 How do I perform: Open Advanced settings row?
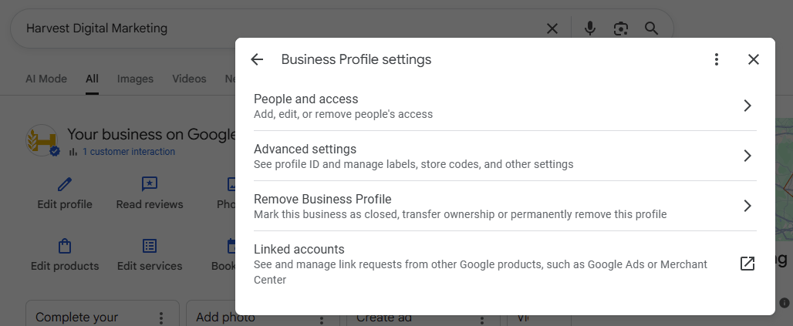(504, 156)
